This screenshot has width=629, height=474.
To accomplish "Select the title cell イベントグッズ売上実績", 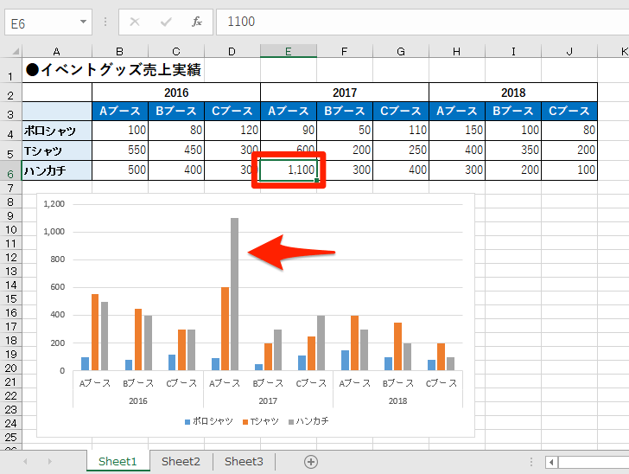I will click(113, 70).
